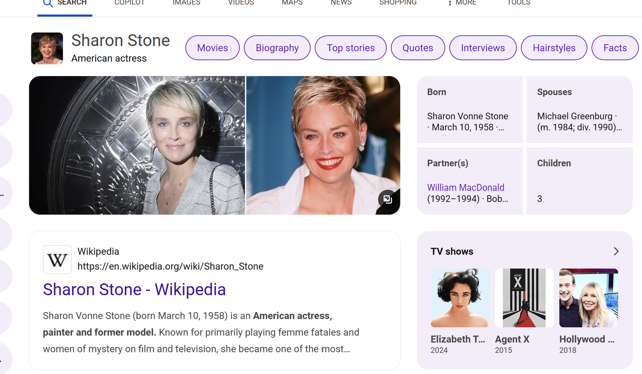Select the Hairstyles filter chip
The image size is (642, 374).
[x=554, y=48]
